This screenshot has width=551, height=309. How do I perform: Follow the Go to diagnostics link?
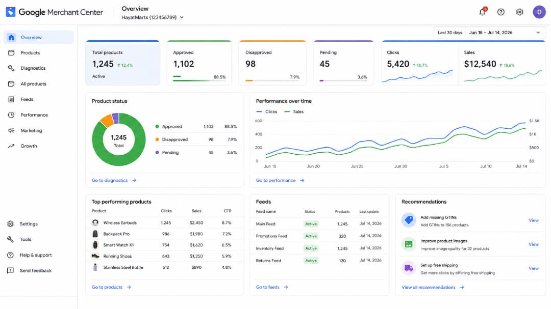coord(114,180)
